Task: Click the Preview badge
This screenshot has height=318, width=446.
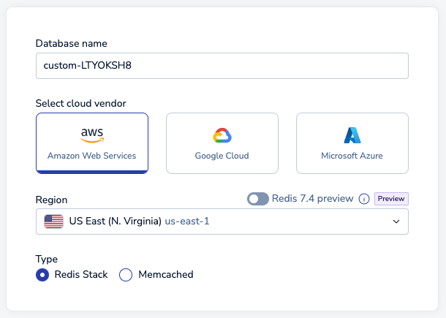Action: click(x=391, y=199)
